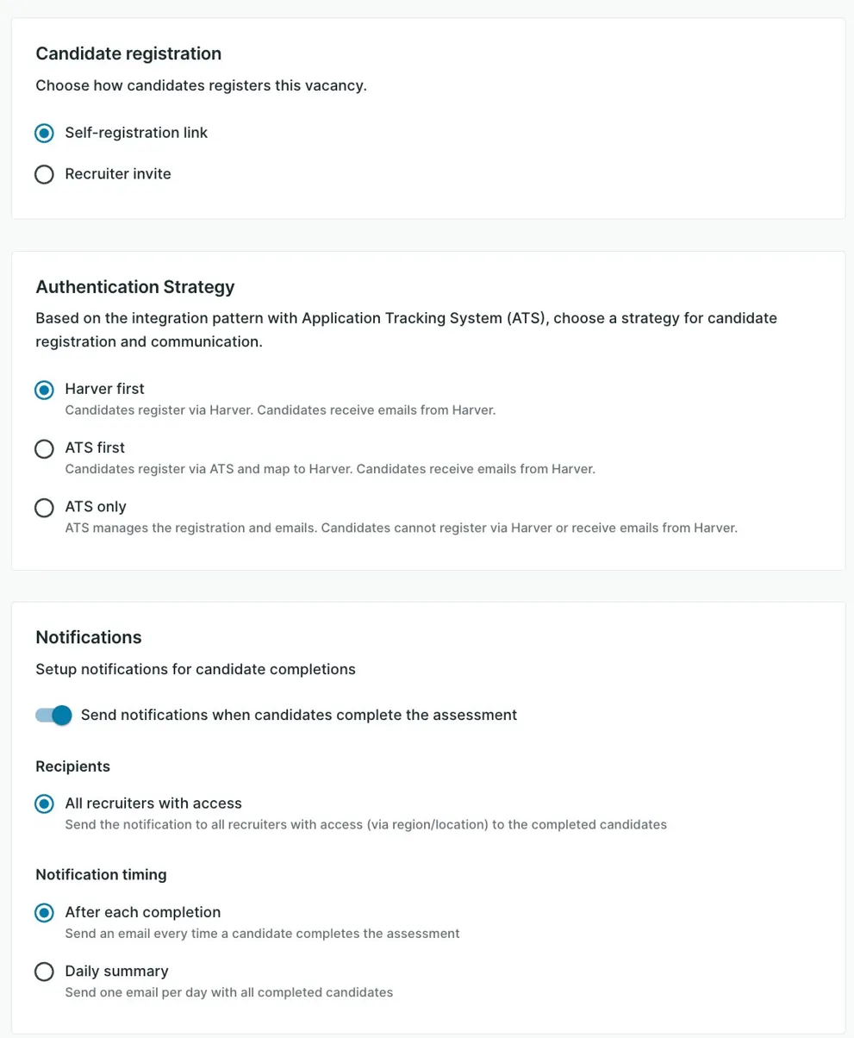Screen dimensions: 854x1038
Task: Choose After each completion timing
Action: pos(44,912)
